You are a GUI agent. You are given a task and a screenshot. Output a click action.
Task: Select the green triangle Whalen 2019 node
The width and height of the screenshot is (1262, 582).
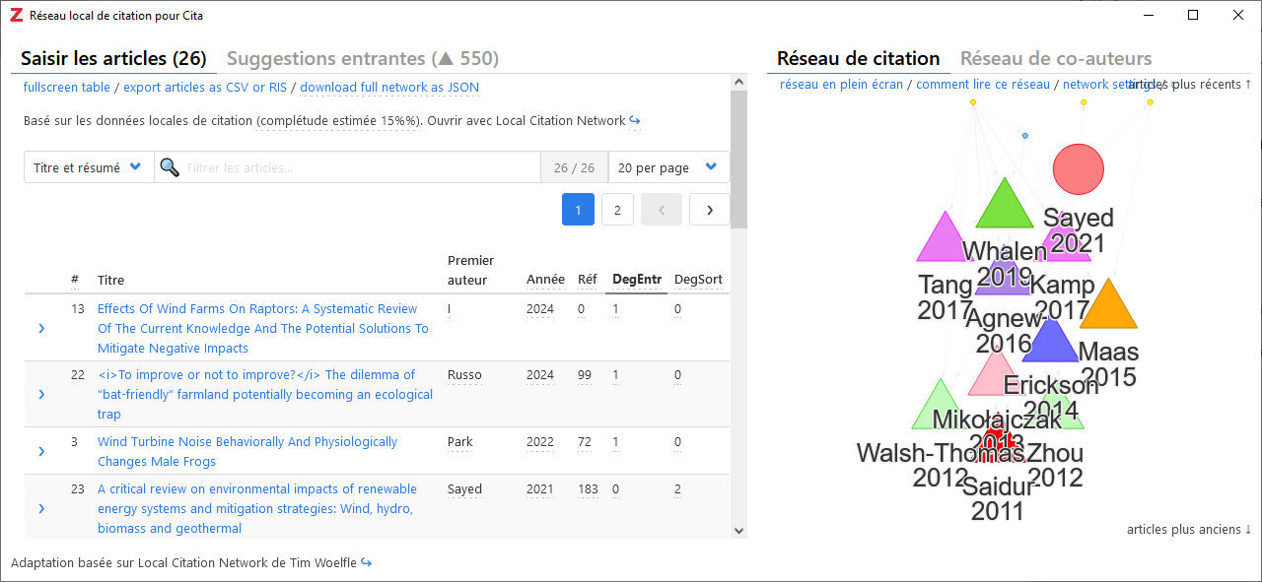click(x=1004, y=207)
